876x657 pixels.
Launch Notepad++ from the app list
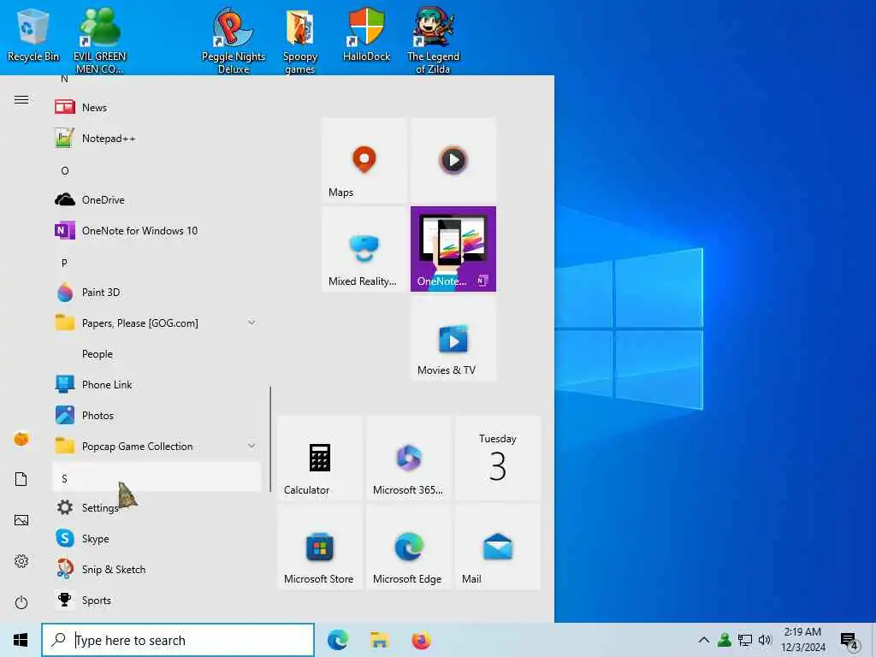click(x=157, y=138)
